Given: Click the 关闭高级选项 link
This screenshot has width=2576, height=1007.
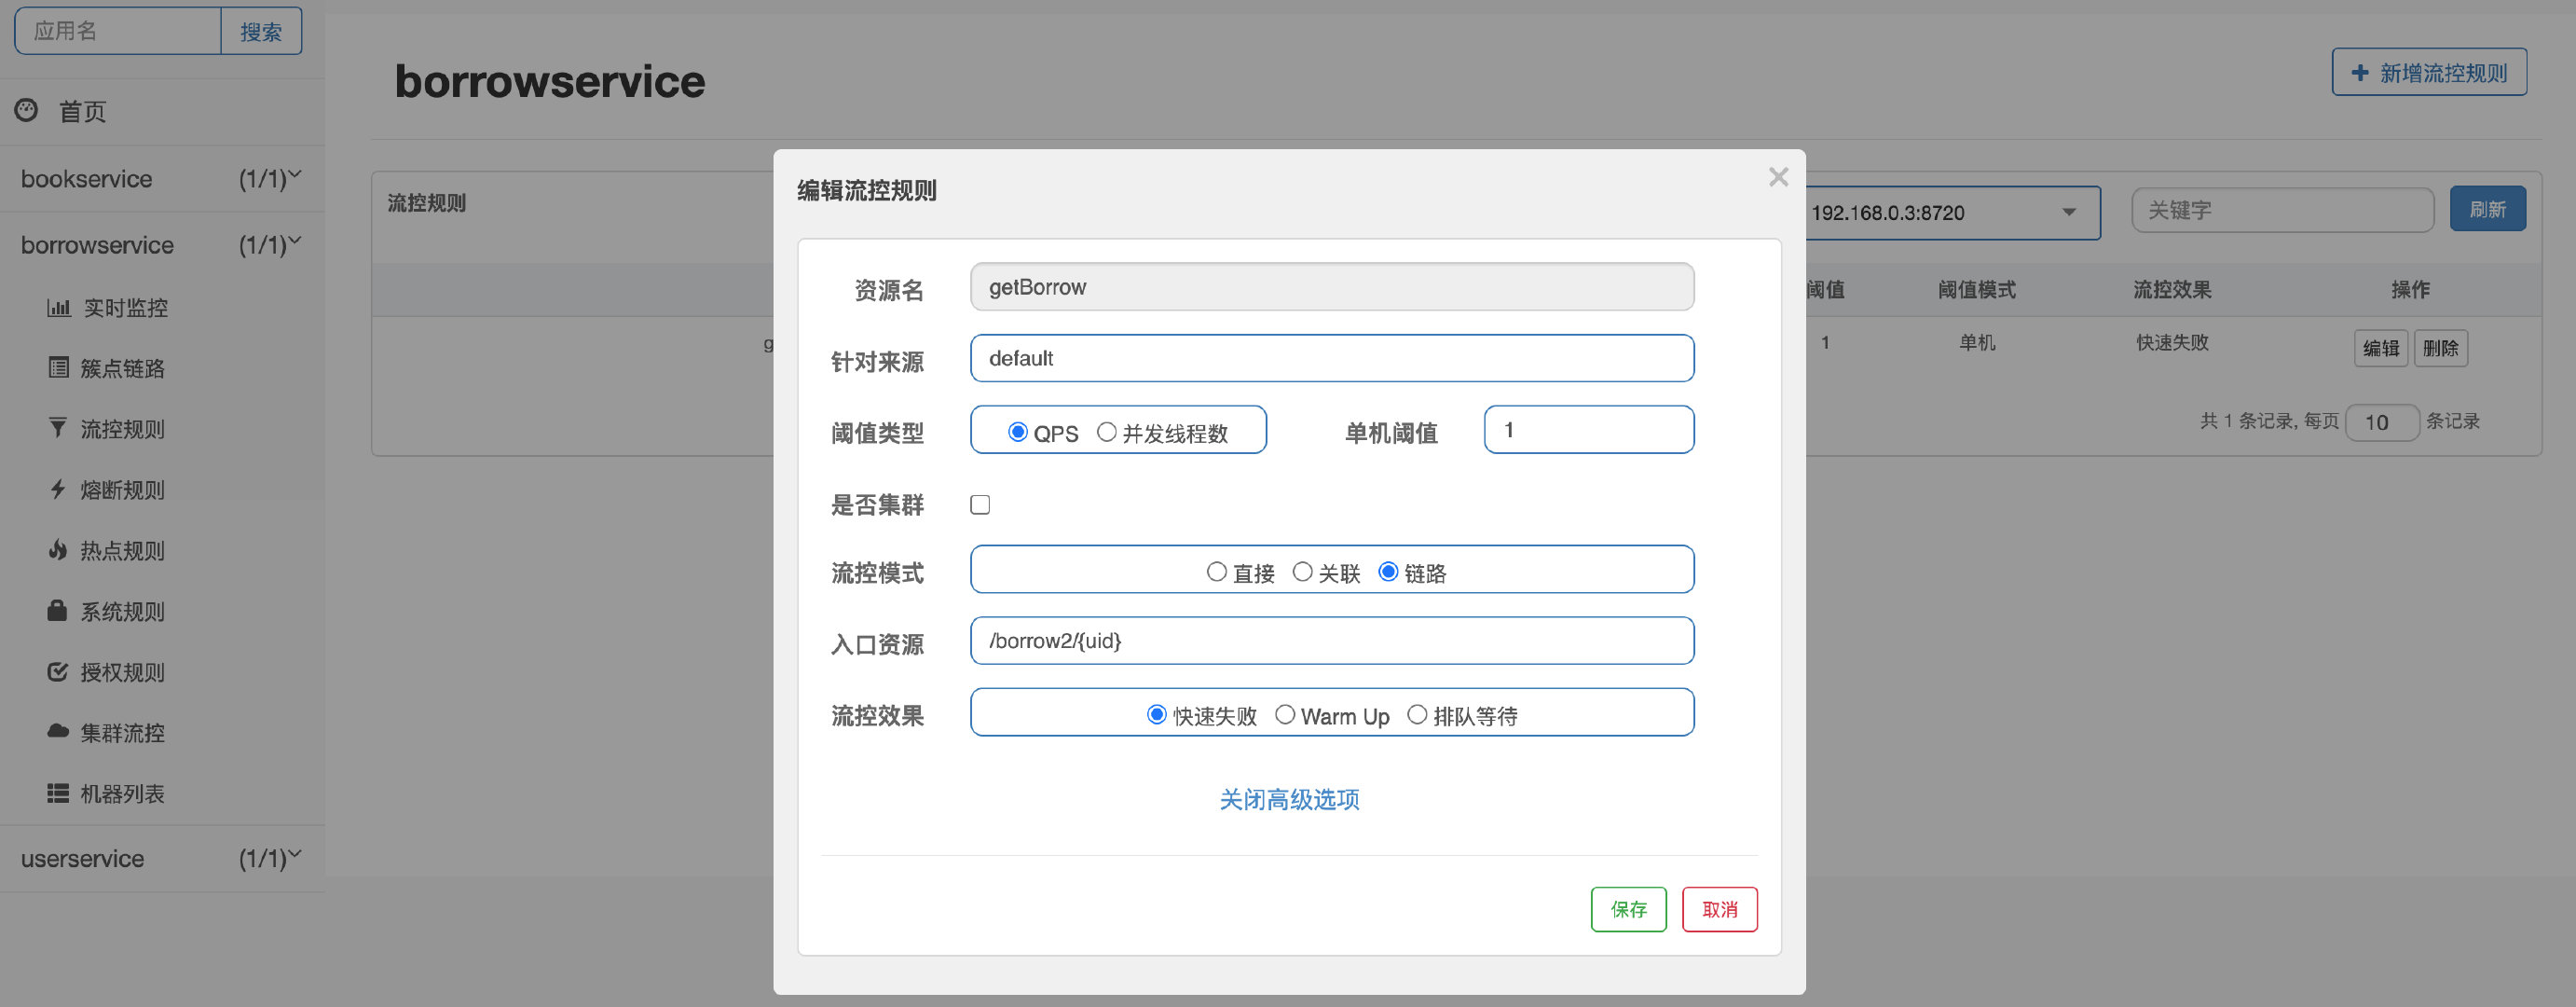Looking at the screenshot, I should (1289, 799).
